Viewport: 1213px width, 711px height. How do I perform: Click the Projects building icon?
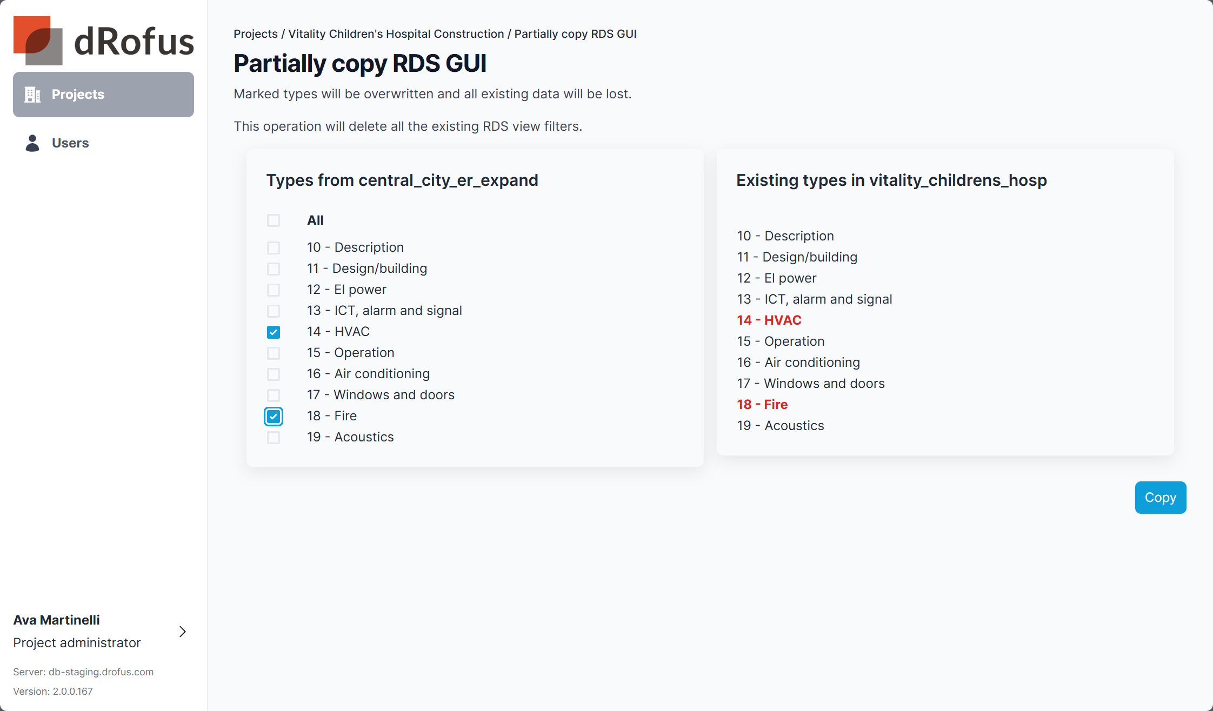point(32,95)
